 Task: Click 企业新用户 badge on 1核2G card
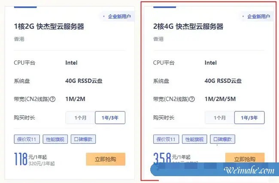(x=117, y=17)
